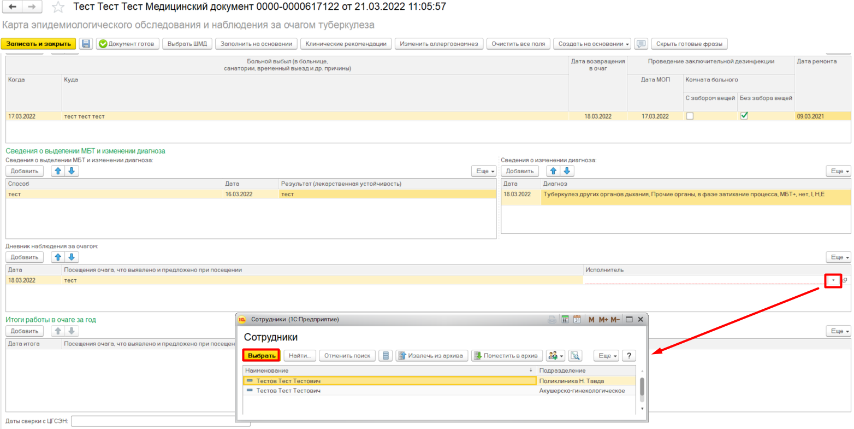Click 'Выбрать' in Сотрудники window
Viewport: 854px width, 429px height.
[x=262, y=356]
